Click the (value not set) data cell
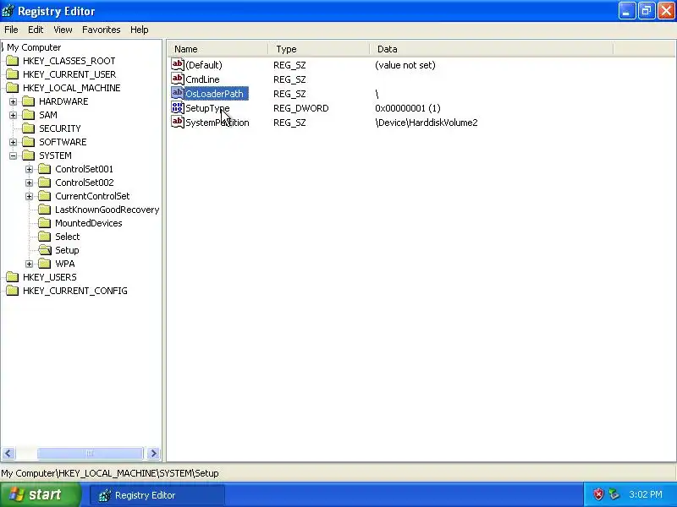Image resolution: width=677 pixels, height=507 pixels. point(405,65)
